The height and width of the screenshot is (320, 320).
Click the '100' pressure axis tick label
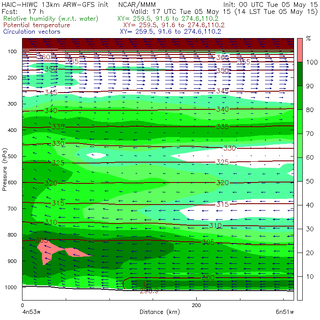pos(12,51)
